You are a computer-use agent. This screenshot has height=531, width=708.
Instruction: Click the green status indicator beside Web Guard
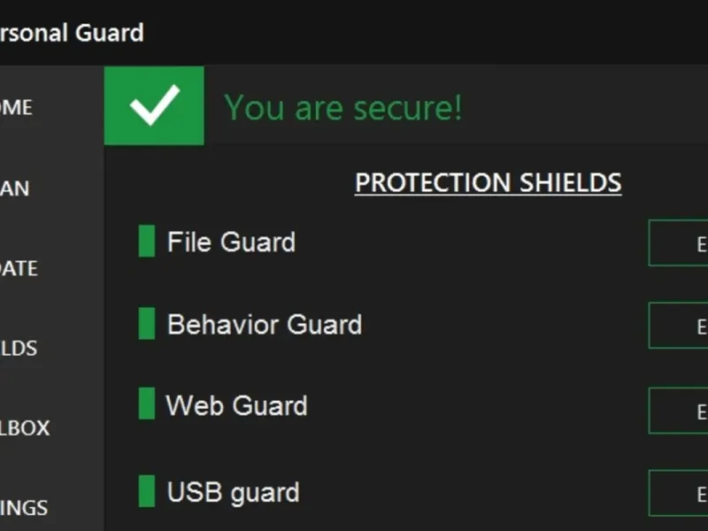147,404
